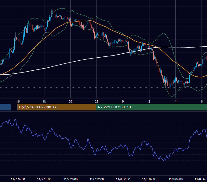
Task: Click the 11/8 02:00 label on indicator axis
Action: click(149, 179)
